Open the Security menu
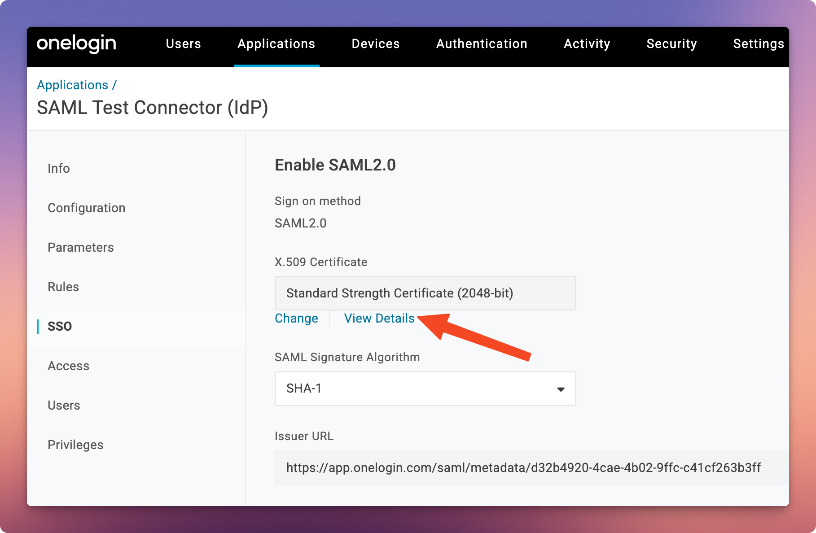This screenshot has width=816, height=533. tap(671, 44)
